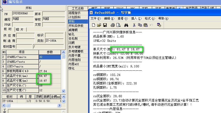Viewport: 221px width, 113px height.
Task: Click the Print icon in WordPad toolbar
Action: 113,25
